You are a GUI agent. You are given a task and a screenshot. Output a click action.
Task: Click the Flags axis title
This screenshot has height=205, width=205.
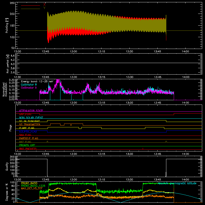[10, 128]
